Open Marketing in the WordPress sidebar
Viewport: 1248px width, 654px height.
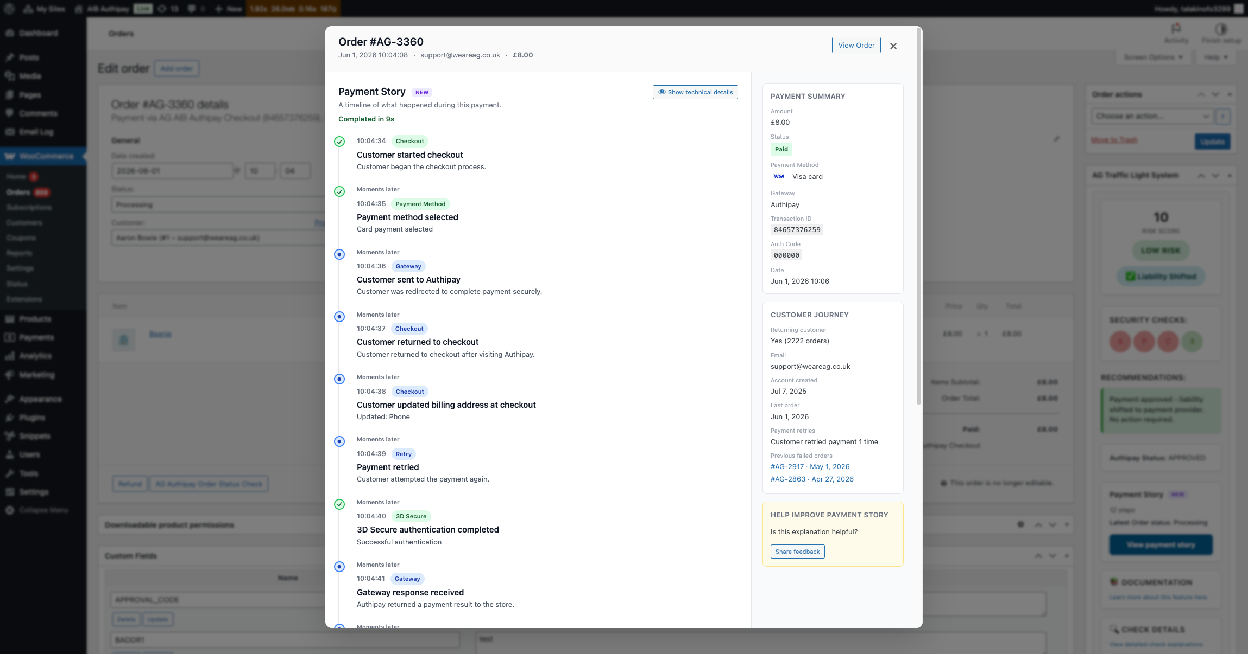tap(37, 375)
